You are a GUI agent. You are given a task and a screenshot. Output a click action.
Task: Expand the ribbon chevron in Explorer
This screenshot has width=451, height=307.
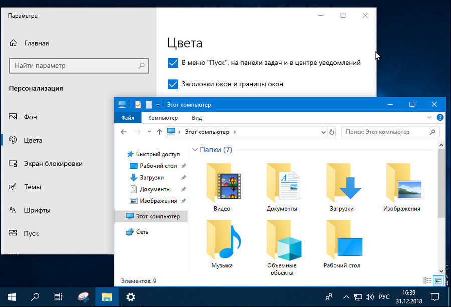coord(429,117)
